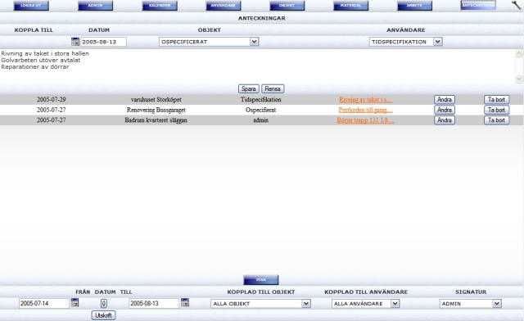Open calendar picker beside top Datum field

pos(75,42)
